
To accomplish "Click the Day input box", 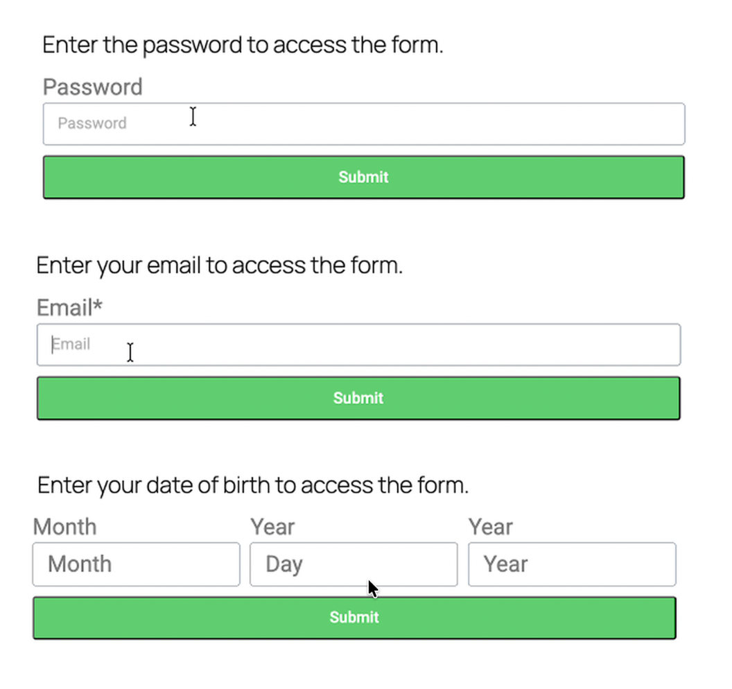I will [354, 564].
